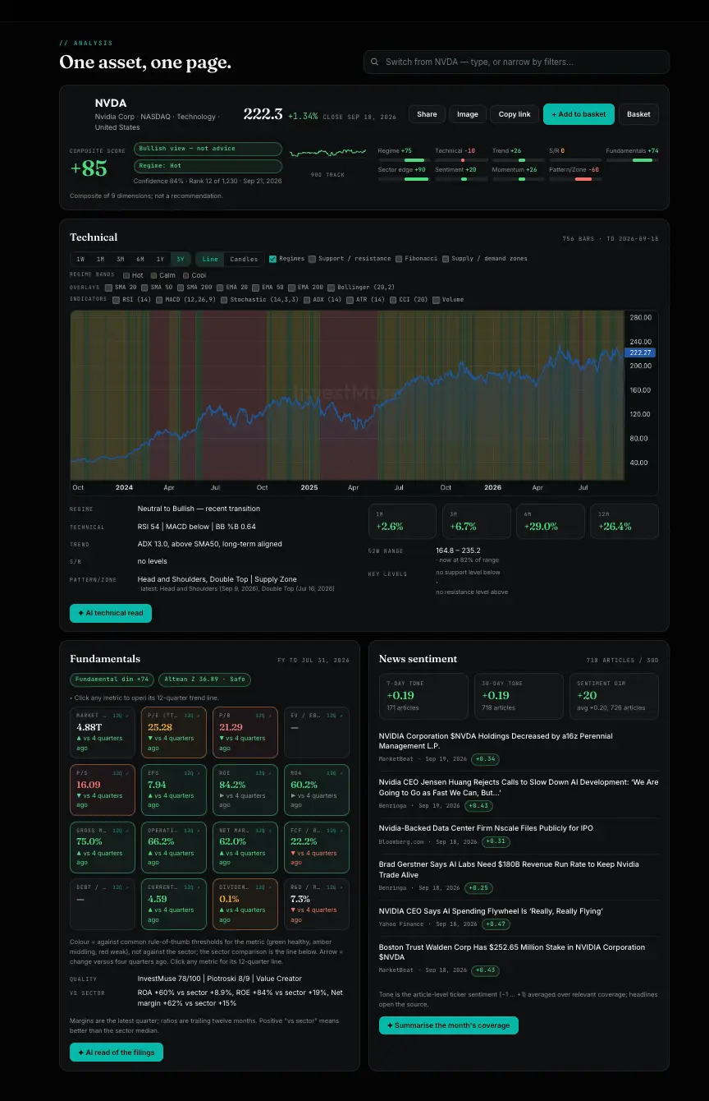Switch chart range to 6M

coord(140,259)
